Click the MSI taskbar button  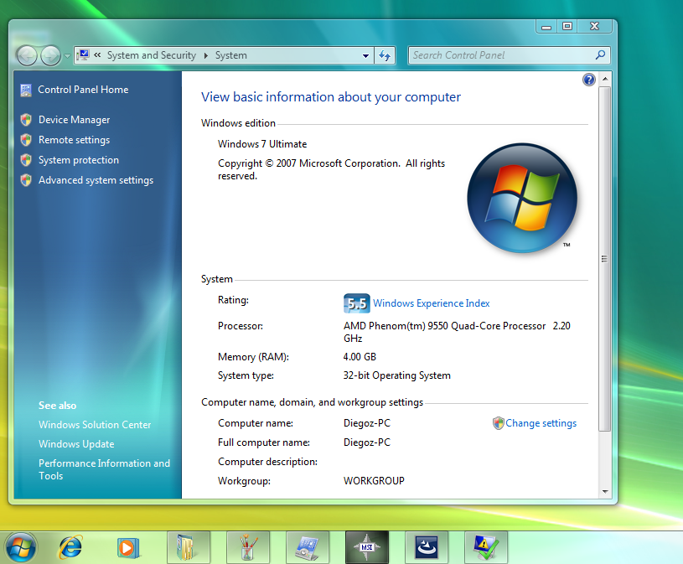click(366, 546)
